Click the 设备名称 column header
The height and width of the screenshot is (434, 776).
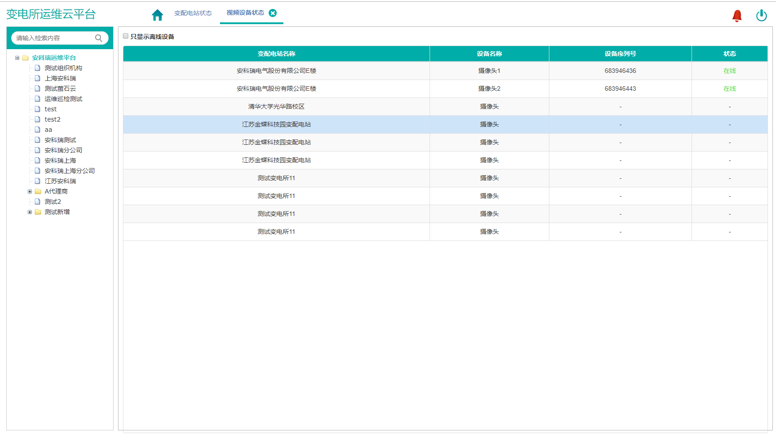[489, 54]
